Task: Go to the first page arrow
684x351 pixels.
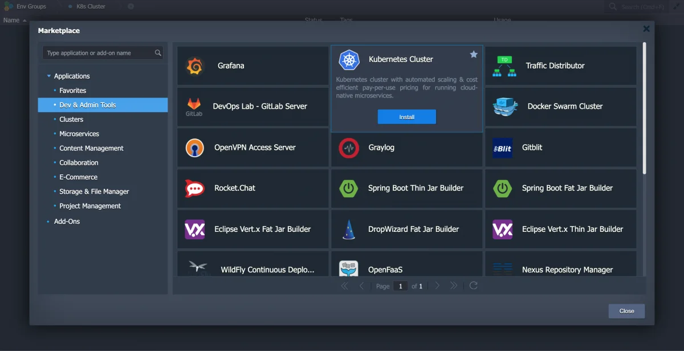Action: pos(344,285)
